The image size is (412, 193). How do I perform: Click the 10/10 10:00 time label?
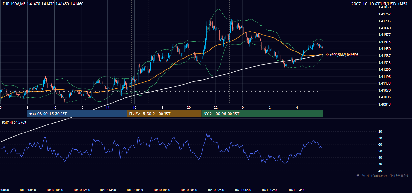tap(54, 190)
